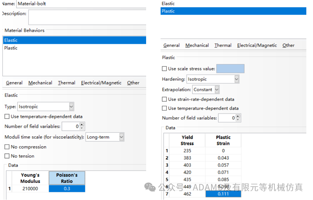Viewport: 313px width, 200px height.
Task: Click the Poisson's Ratio column header
Action: [x=67, y=178]
